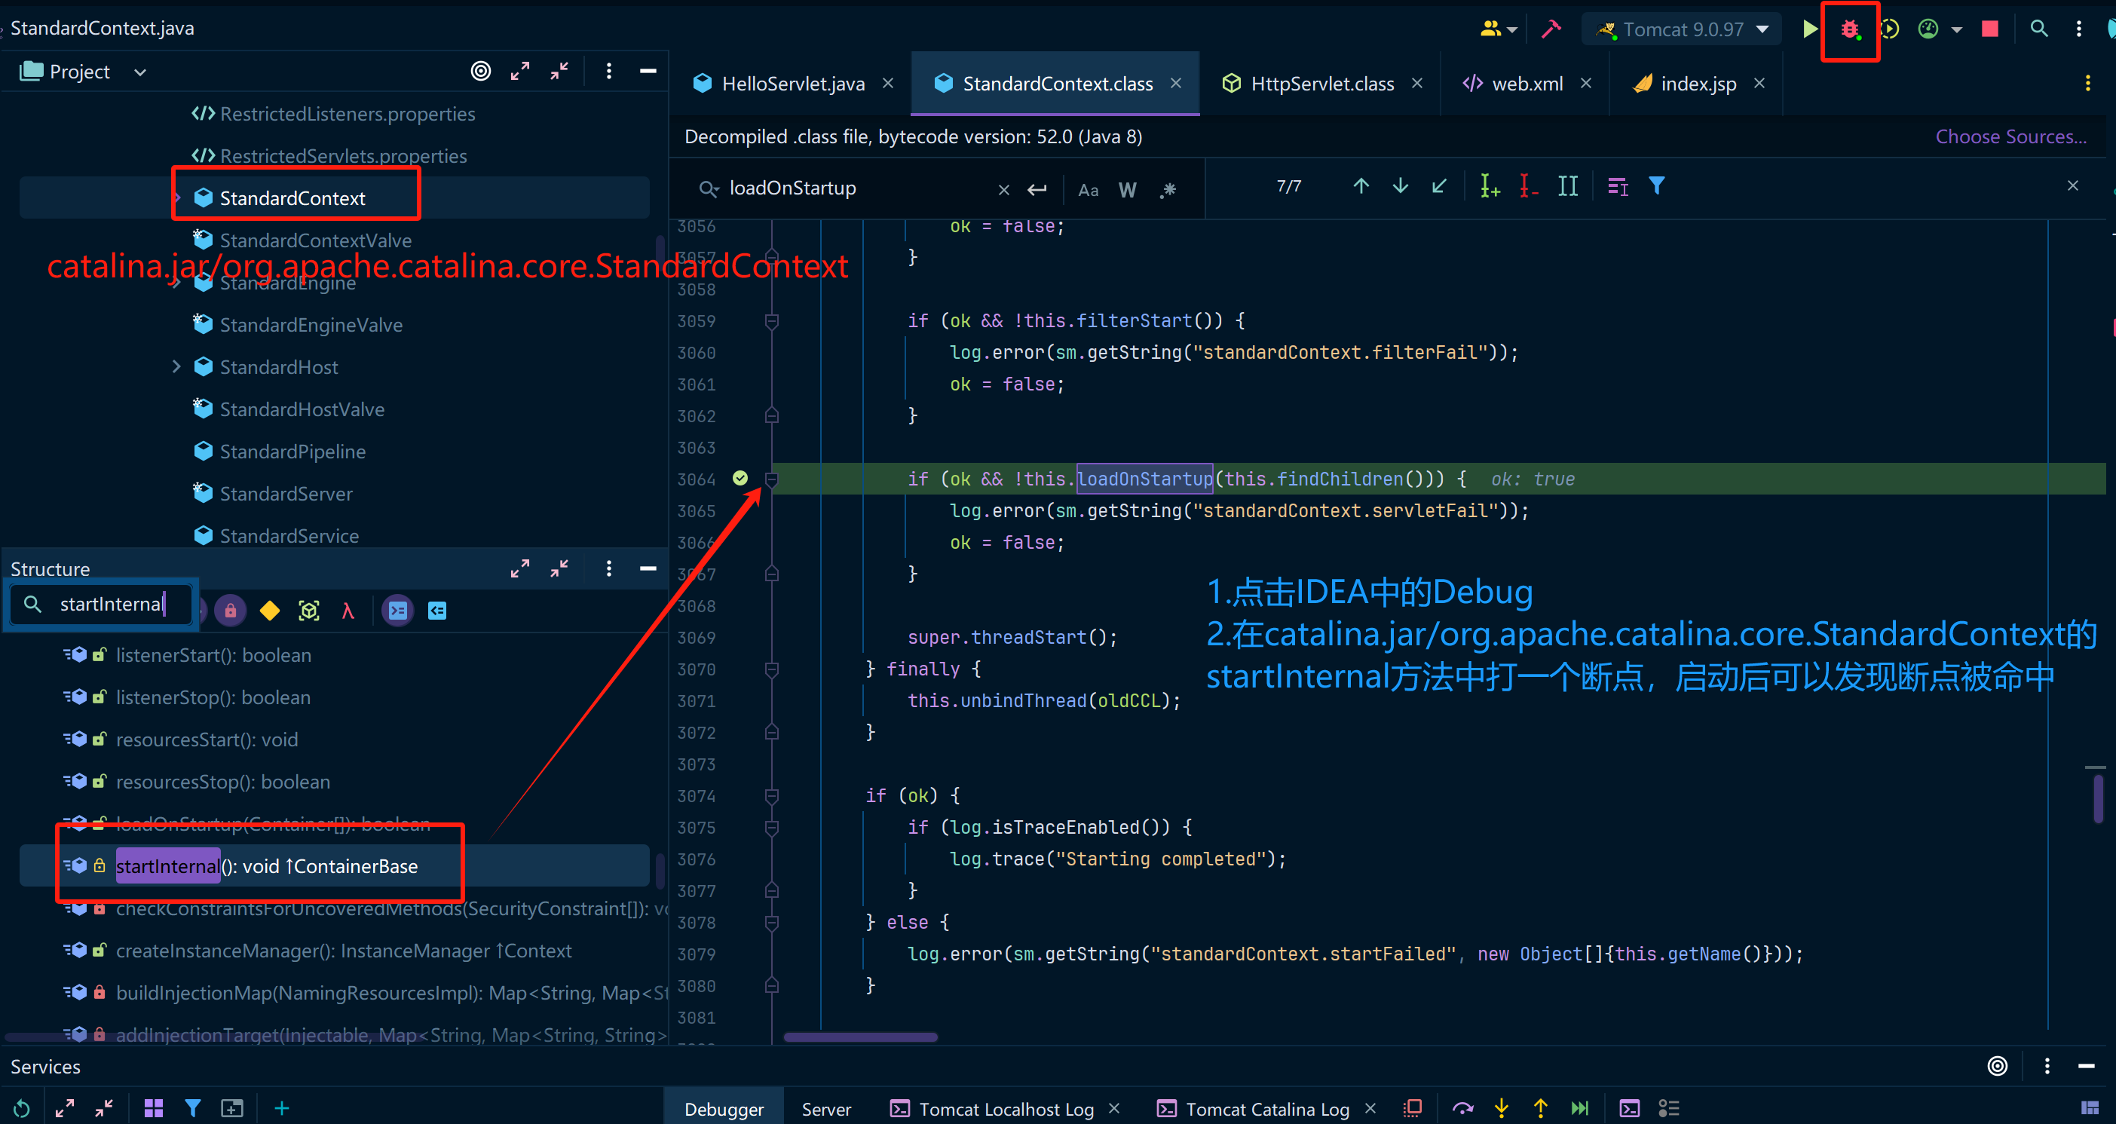Toggle show anonymous classes filter in Structure

point(309,611)
